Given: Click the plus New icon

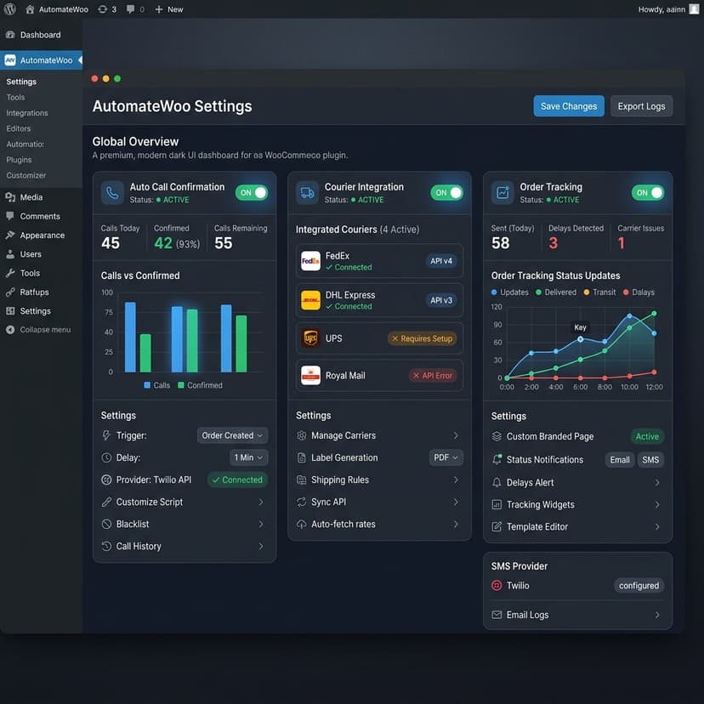Looking at the screenshot, I should [x=158, y=9].
